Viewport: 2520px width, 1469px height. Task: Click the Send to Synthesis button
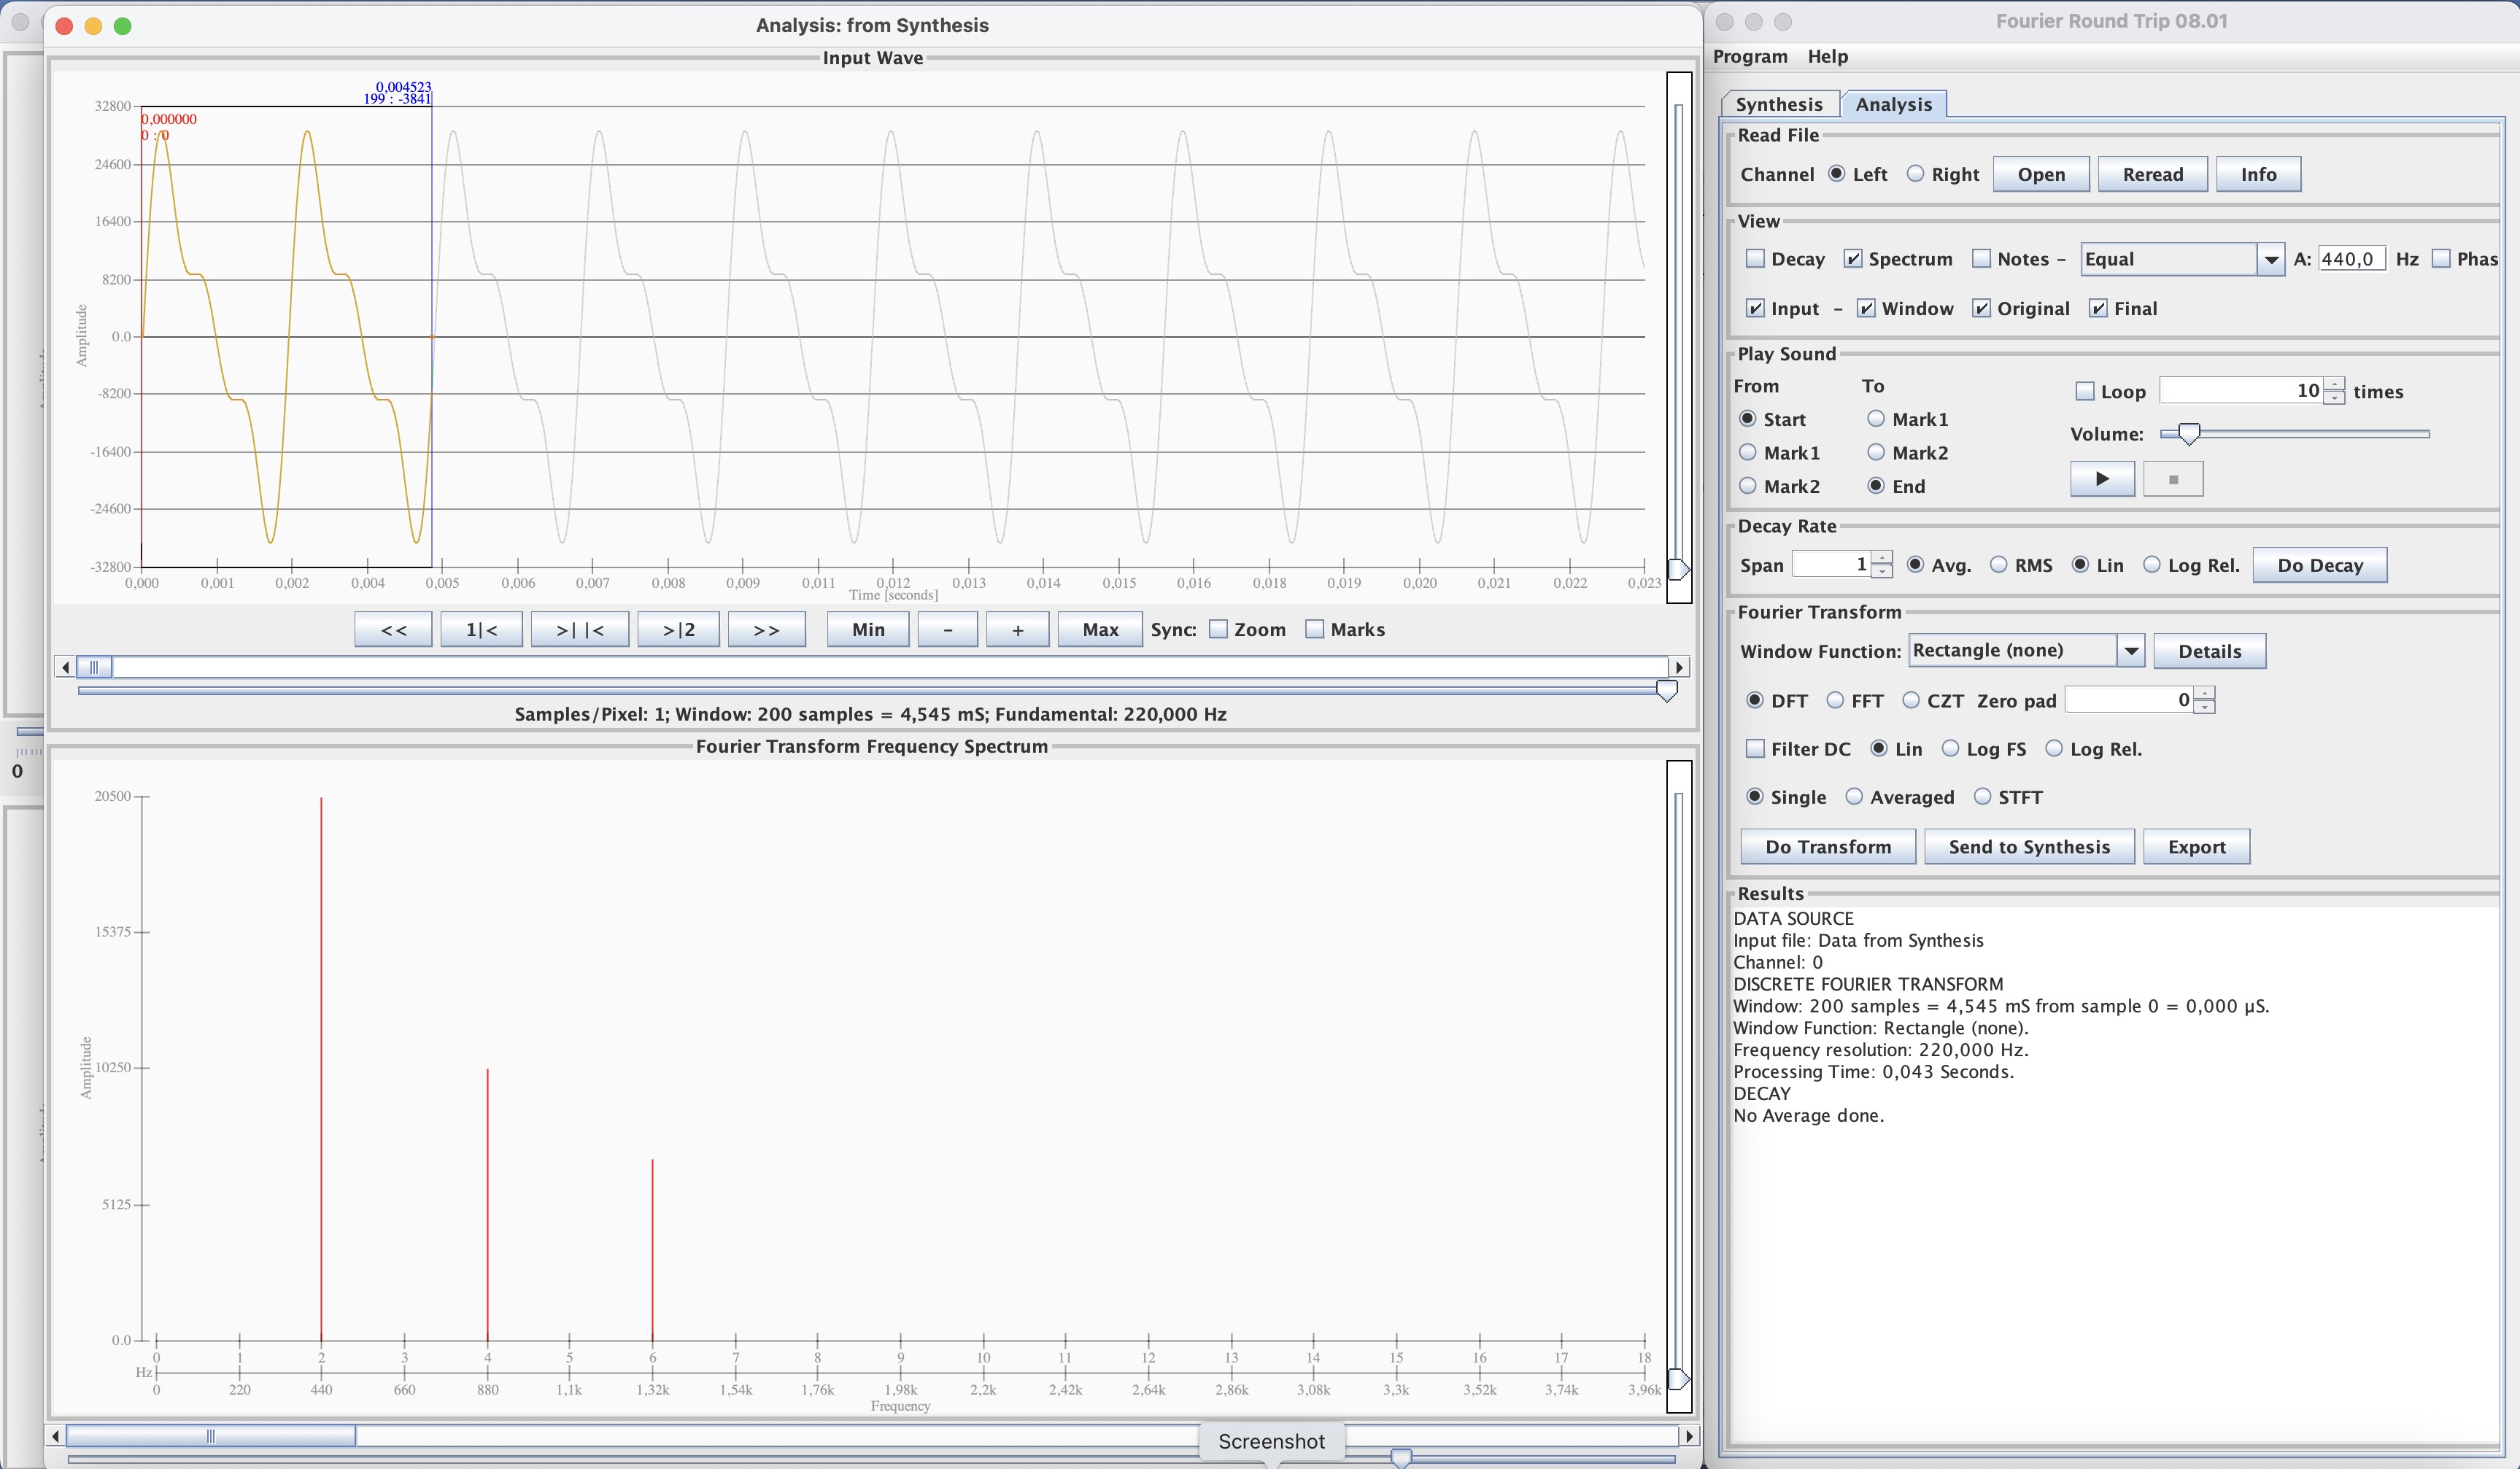2028,847
